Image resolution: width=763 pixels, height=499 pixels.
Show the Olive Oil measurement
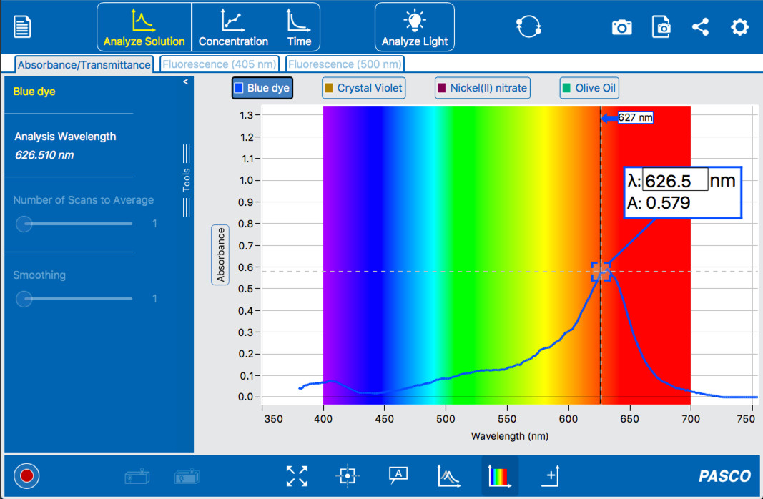click(x=589, y=87)
